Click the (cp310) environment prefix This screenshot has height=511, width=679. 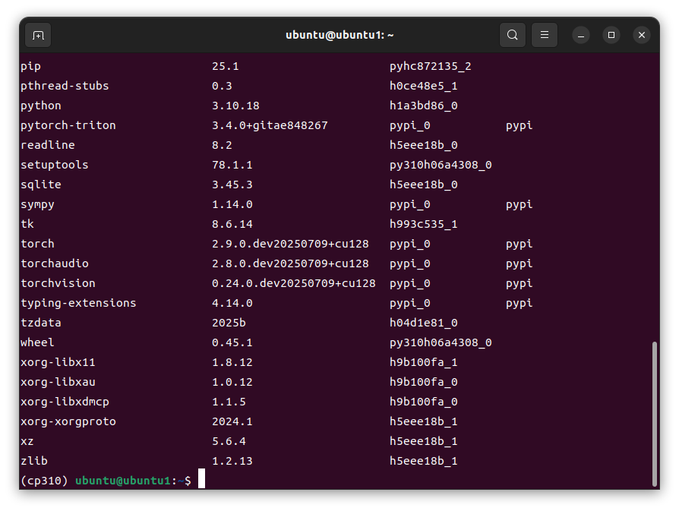pos(45,481)
